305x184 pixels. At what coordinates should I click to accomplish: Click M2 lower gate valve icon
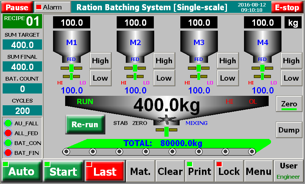pos(135,76)
